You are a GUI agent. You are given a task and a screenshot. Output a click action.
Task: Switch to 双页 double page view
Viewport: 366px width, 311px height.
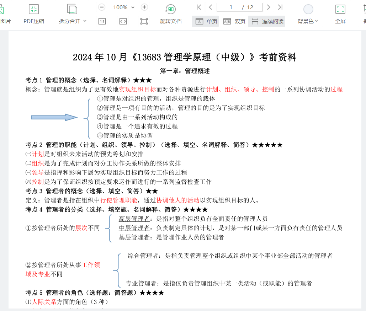(234, 21)
